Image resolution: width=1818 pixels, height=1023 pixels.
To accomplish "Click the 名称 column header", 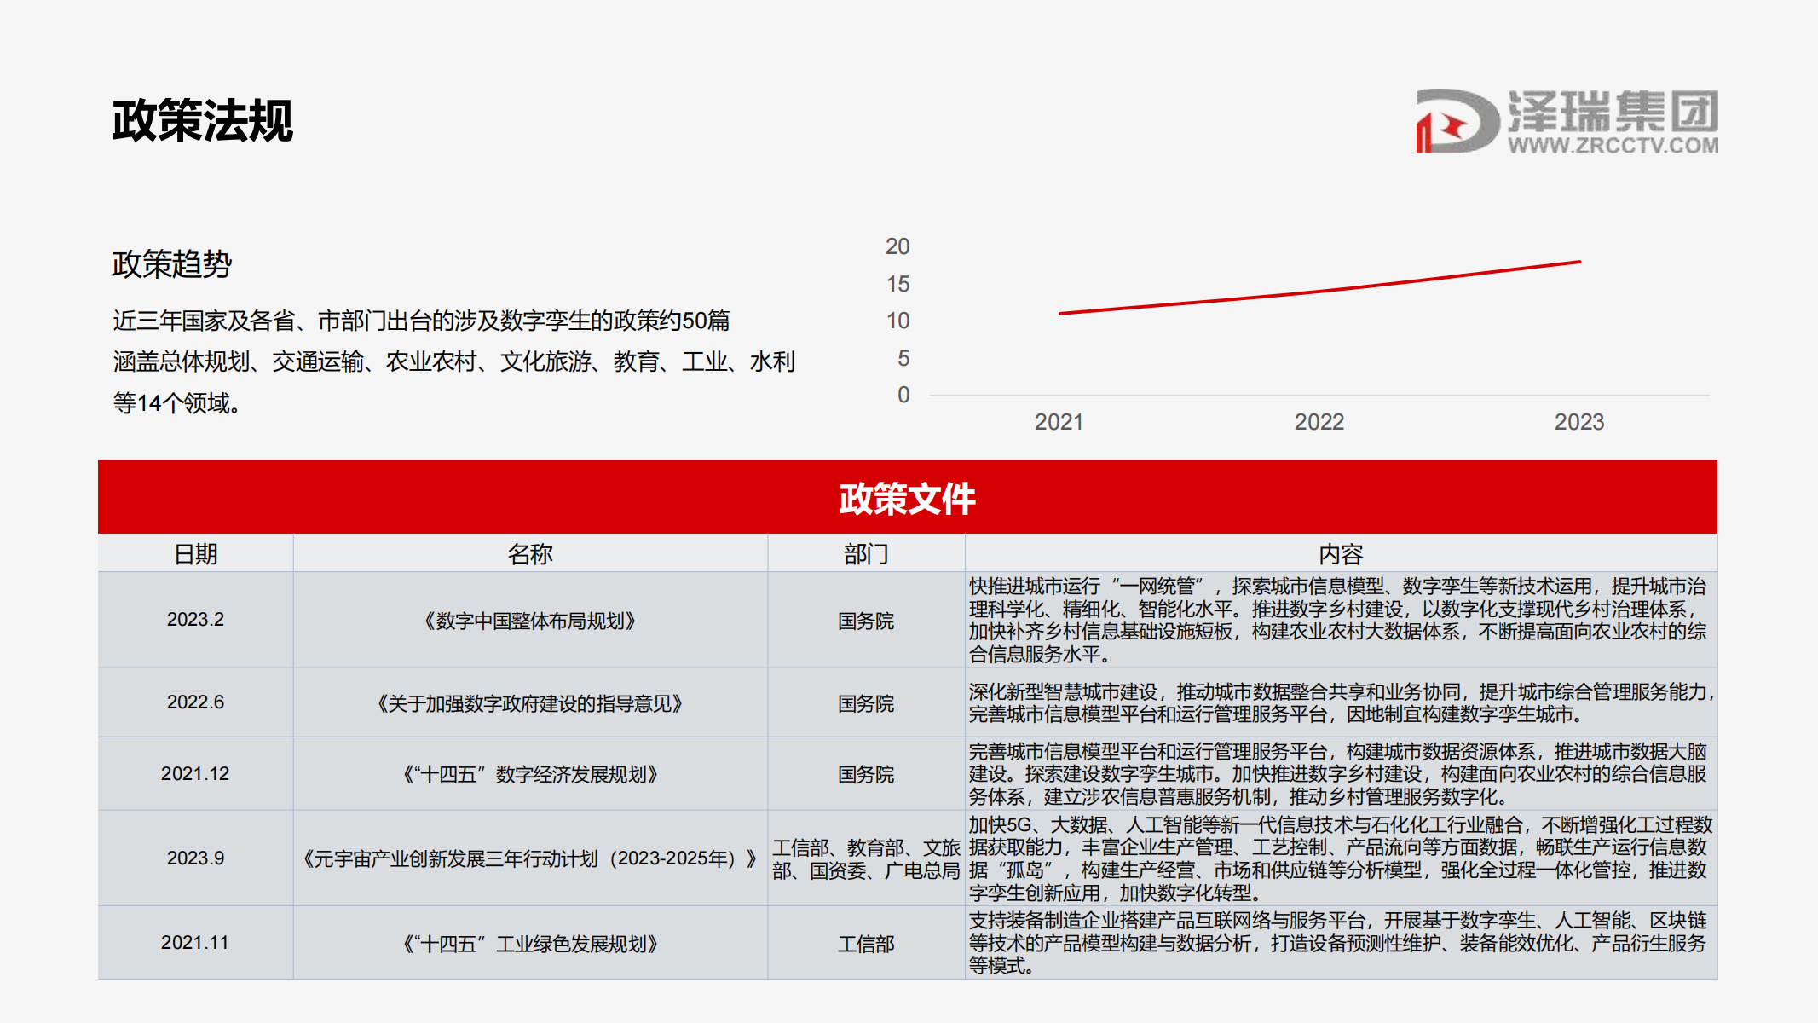I will (x=530, y=554).
